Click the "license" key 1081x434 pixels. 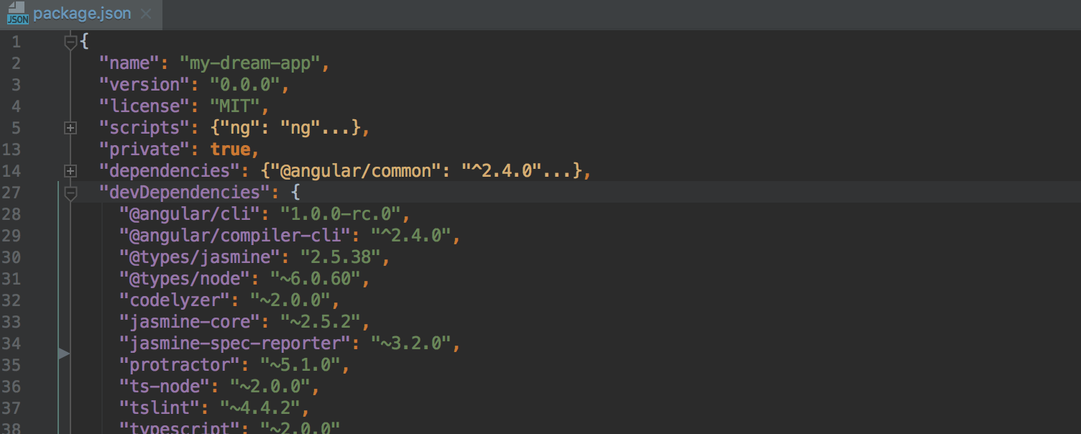coord(144,106)
